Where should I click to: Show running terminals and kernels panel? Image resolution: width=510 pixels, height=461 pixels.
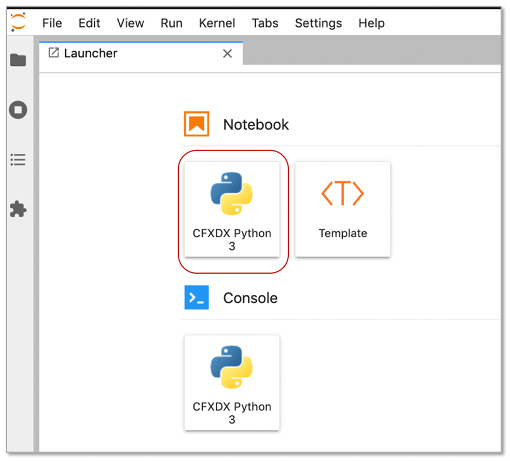click(18, 110)
